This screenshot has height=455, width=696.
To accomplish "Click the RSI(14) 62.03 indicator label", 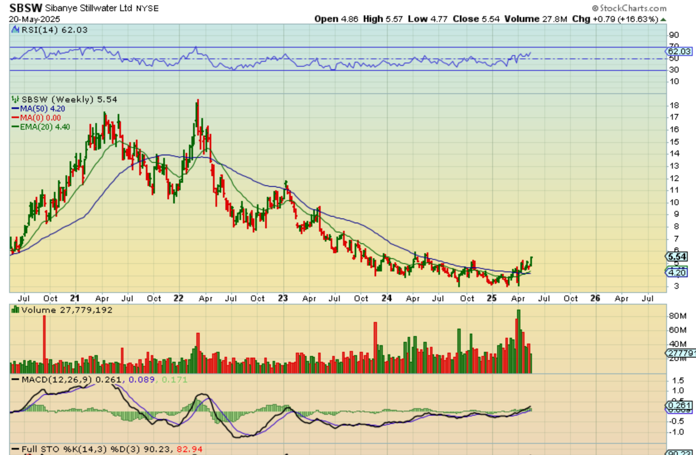I will (54, 30).
